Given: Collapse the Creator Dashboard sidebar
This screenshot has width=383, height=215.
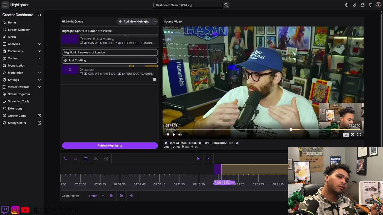Looking at the screenshot, I should point(39,15).
